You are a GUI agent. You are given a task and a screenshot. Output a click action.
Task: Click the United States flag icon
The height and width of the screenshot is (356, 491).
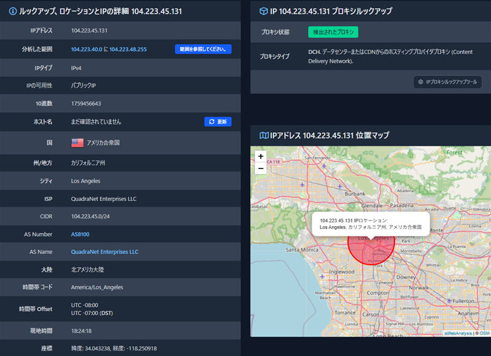[77, 143]
